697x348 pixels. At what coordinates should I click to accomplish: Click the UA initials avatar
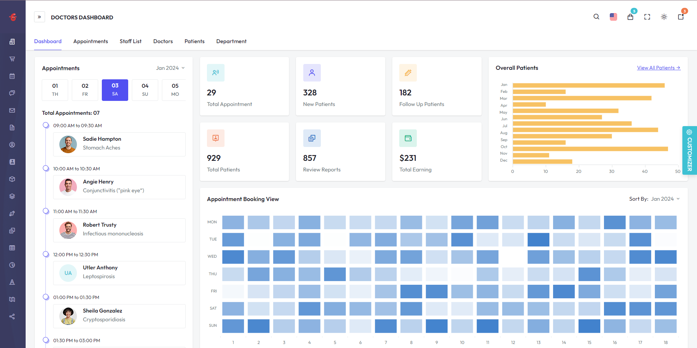click(x=68, y=273)
